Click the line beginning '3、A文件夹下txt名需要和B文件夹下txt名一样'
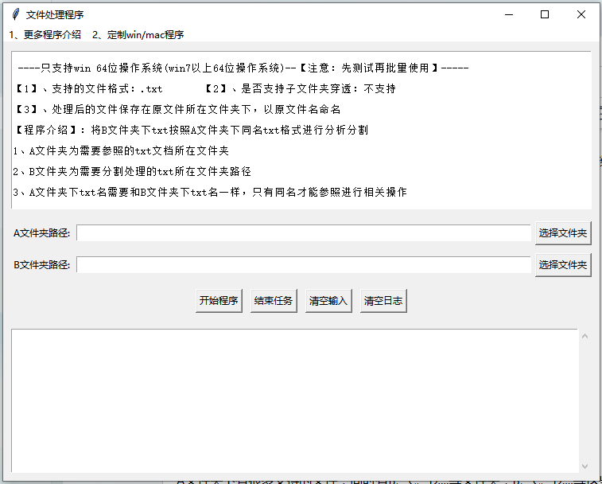Viewport: 602px width, 484px height. tap(210, 192)
